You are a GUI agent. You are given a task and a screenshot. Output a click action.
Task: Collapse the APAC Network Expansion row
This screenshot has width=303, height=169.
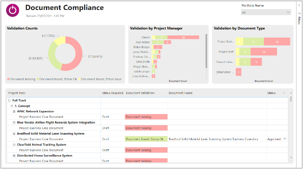click(14, 111)
